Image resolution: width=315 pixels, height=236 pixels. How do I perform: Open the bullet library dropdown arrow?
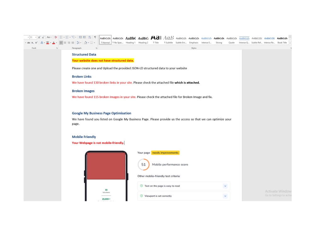pyautogui.click(x=64, y=37)
